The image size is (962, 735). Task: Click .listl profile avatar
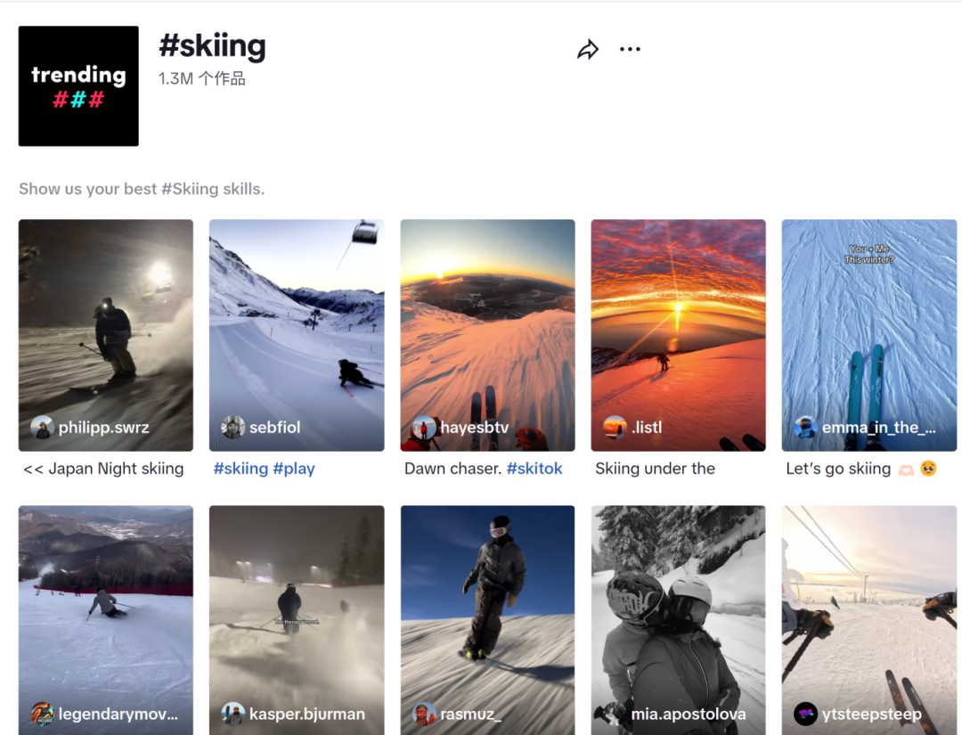(x=615, y=428)
